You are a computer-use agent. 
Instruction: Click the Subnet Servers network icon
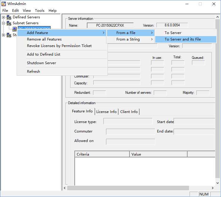9,23
